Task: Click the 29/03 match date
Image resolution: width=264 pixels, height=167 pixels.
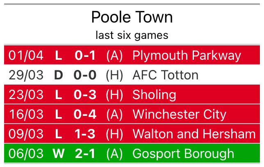Action: click(26, 75)
